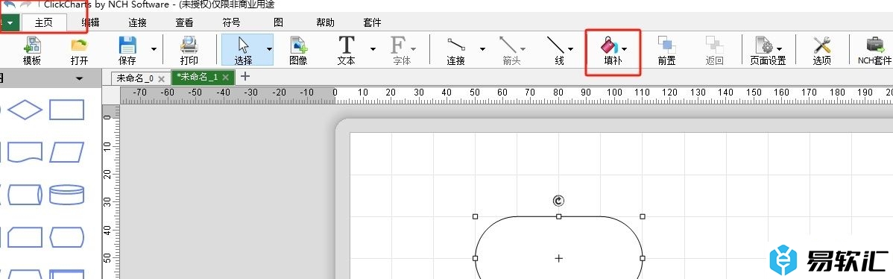Pick the cylinder database shape
Screen dimensions: 893x279
(66, 195)
